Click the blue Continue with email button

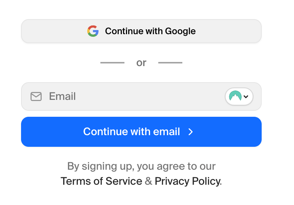click(x=141, y=132)
